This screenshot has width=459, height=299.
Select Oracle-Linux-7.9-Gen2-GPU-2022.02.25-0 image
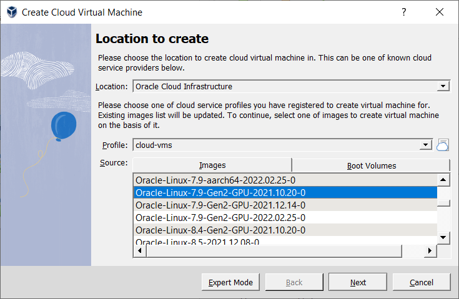[x=285, y=218]
